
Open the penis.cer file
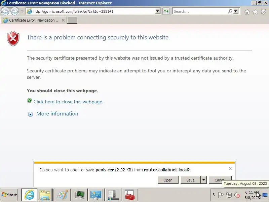click(168, 180)
